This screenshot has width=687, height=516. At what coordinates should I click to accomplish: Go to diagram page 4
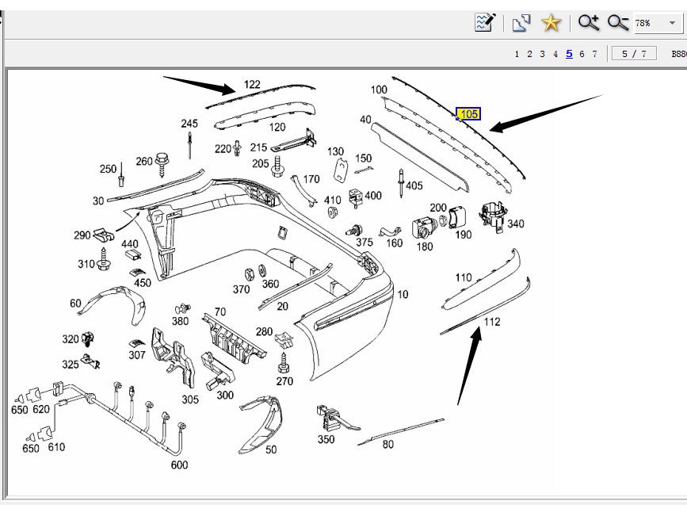click(x=555, y=54)
